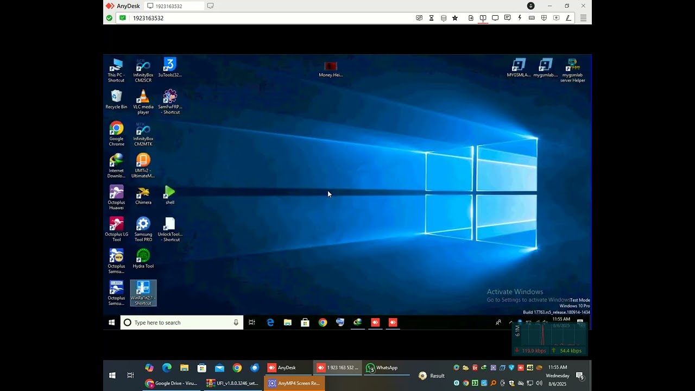The height and width of the screenshot is (391, 695).
Task: Open InfinityBox CM2SCR desktop icon
Action: tap(143, 71)
